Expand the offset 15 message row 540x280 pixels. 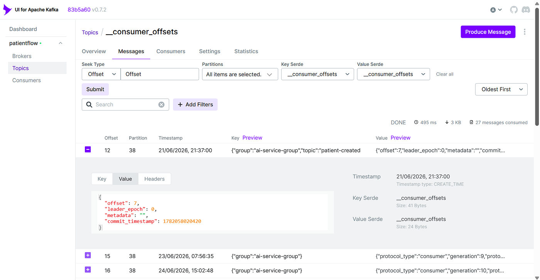(88, 255)
